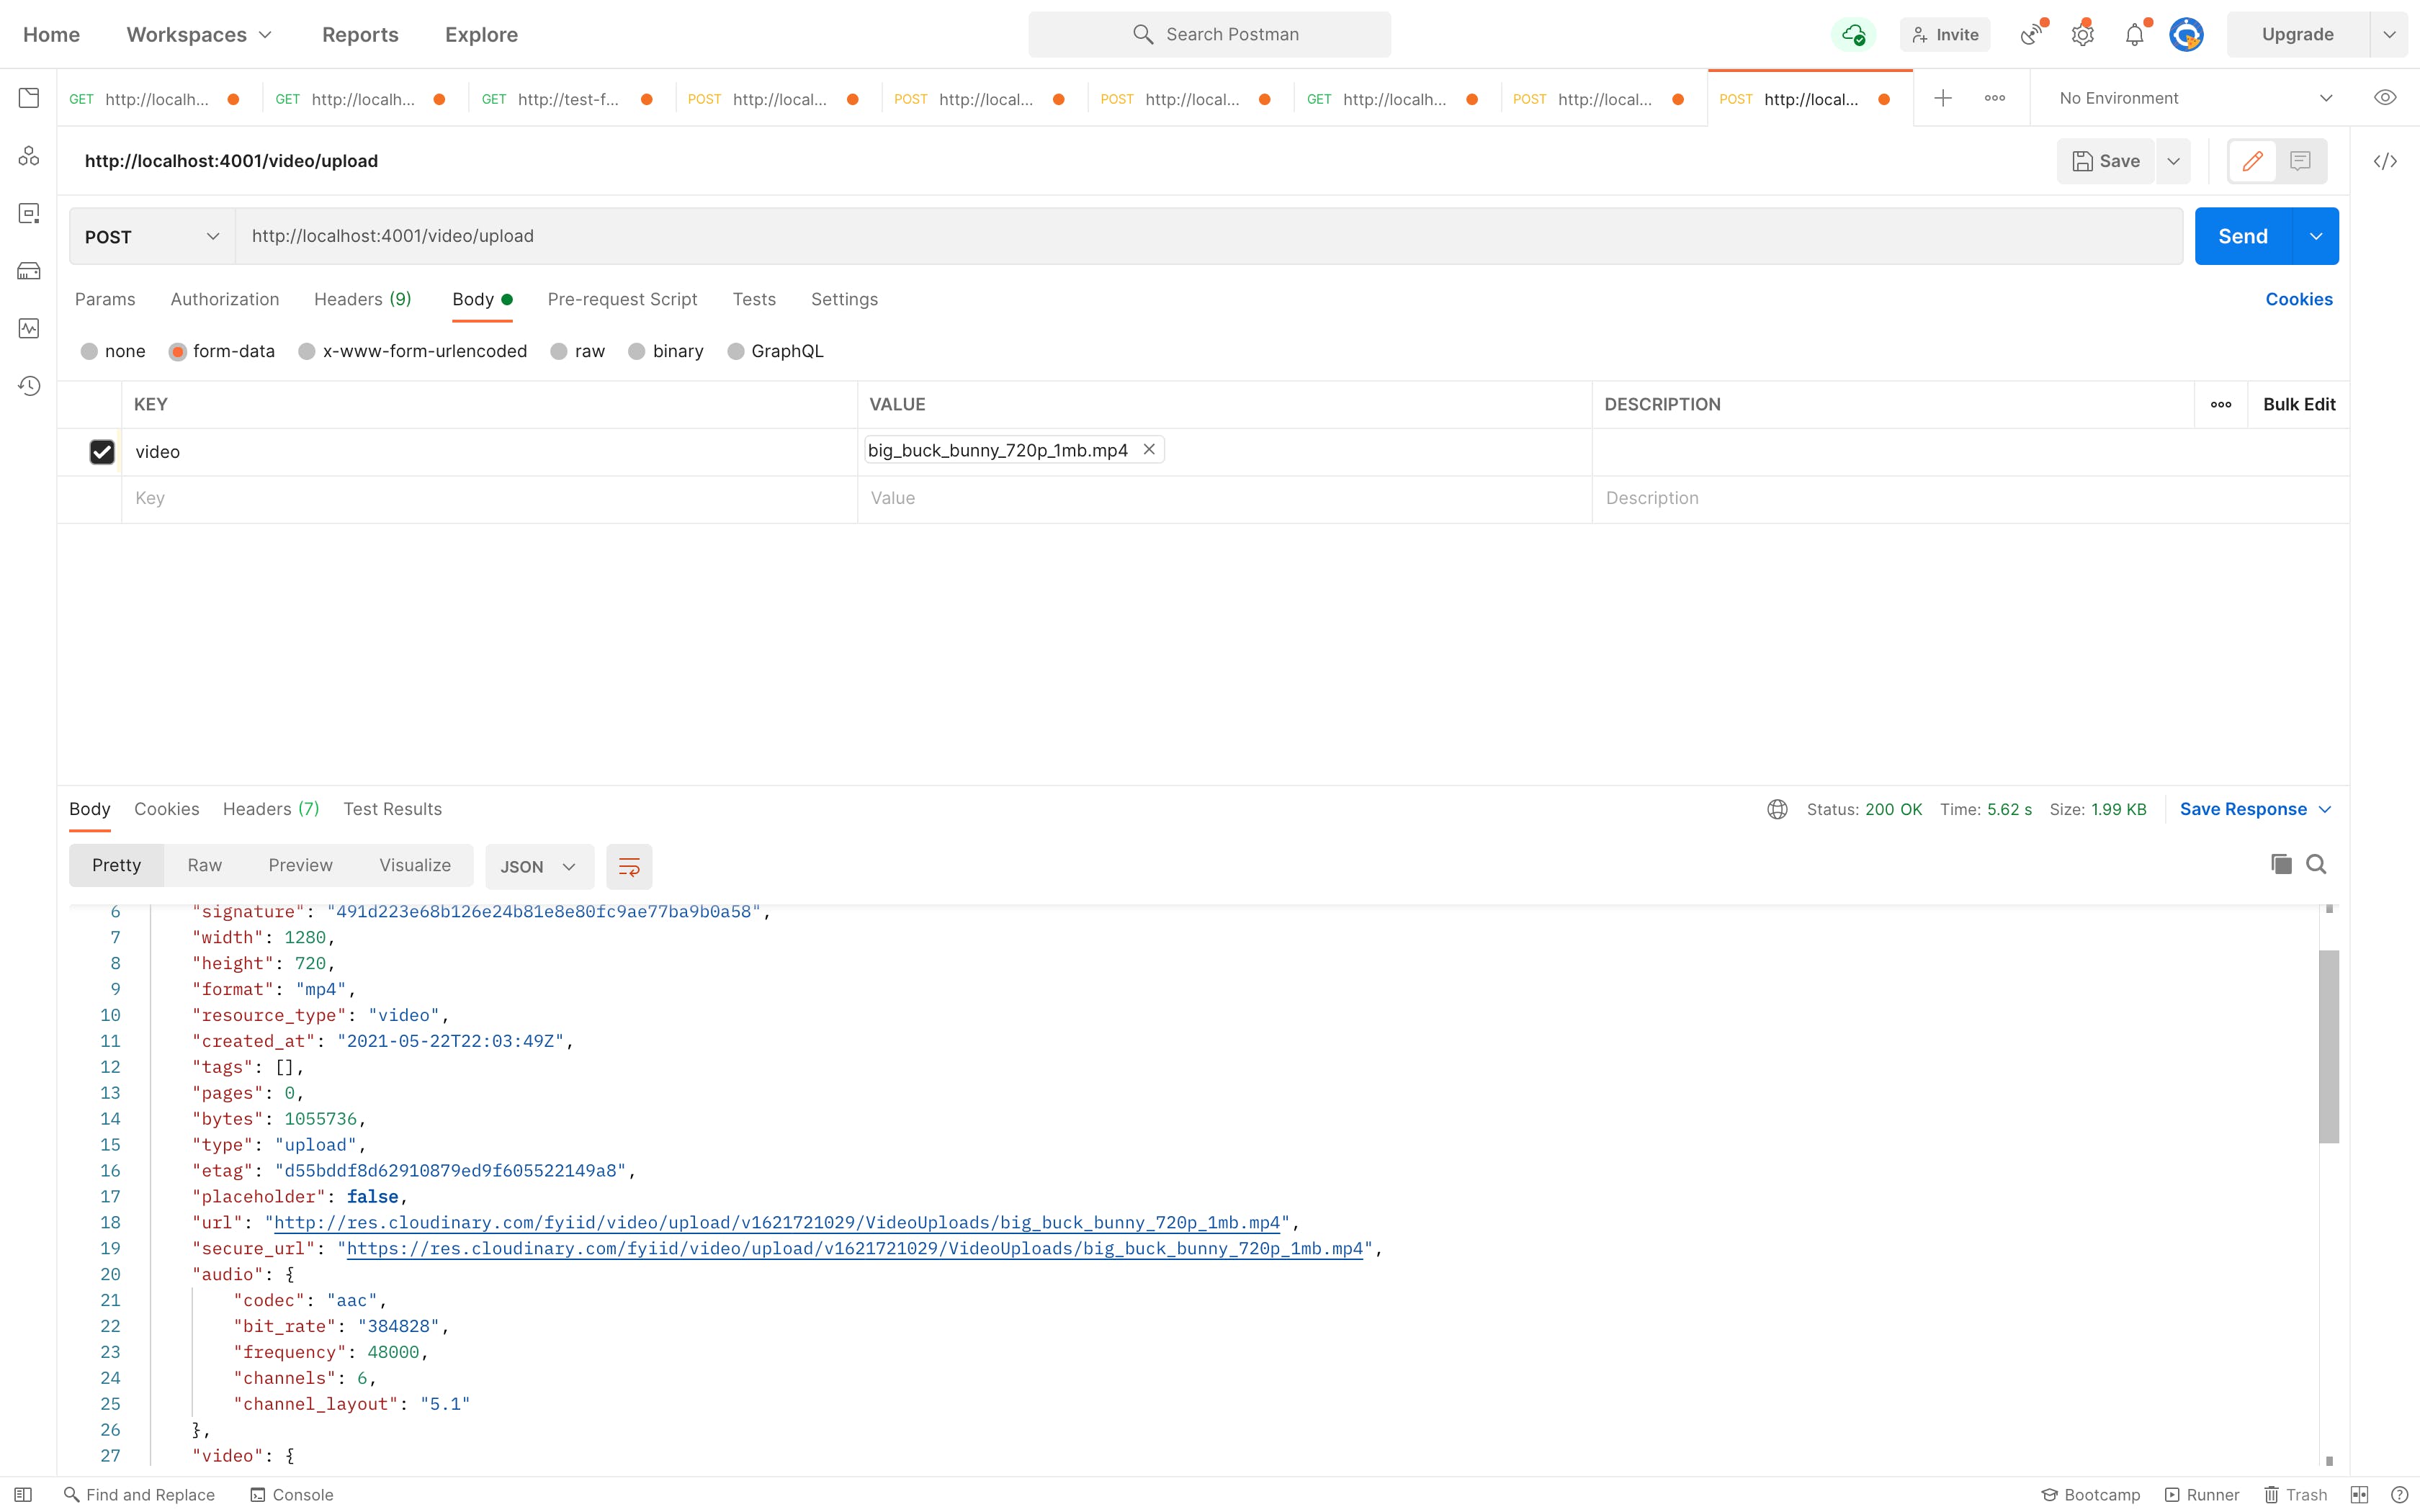
Task: Open environment quick look eye icon
Action: [x=2385, y=98]
